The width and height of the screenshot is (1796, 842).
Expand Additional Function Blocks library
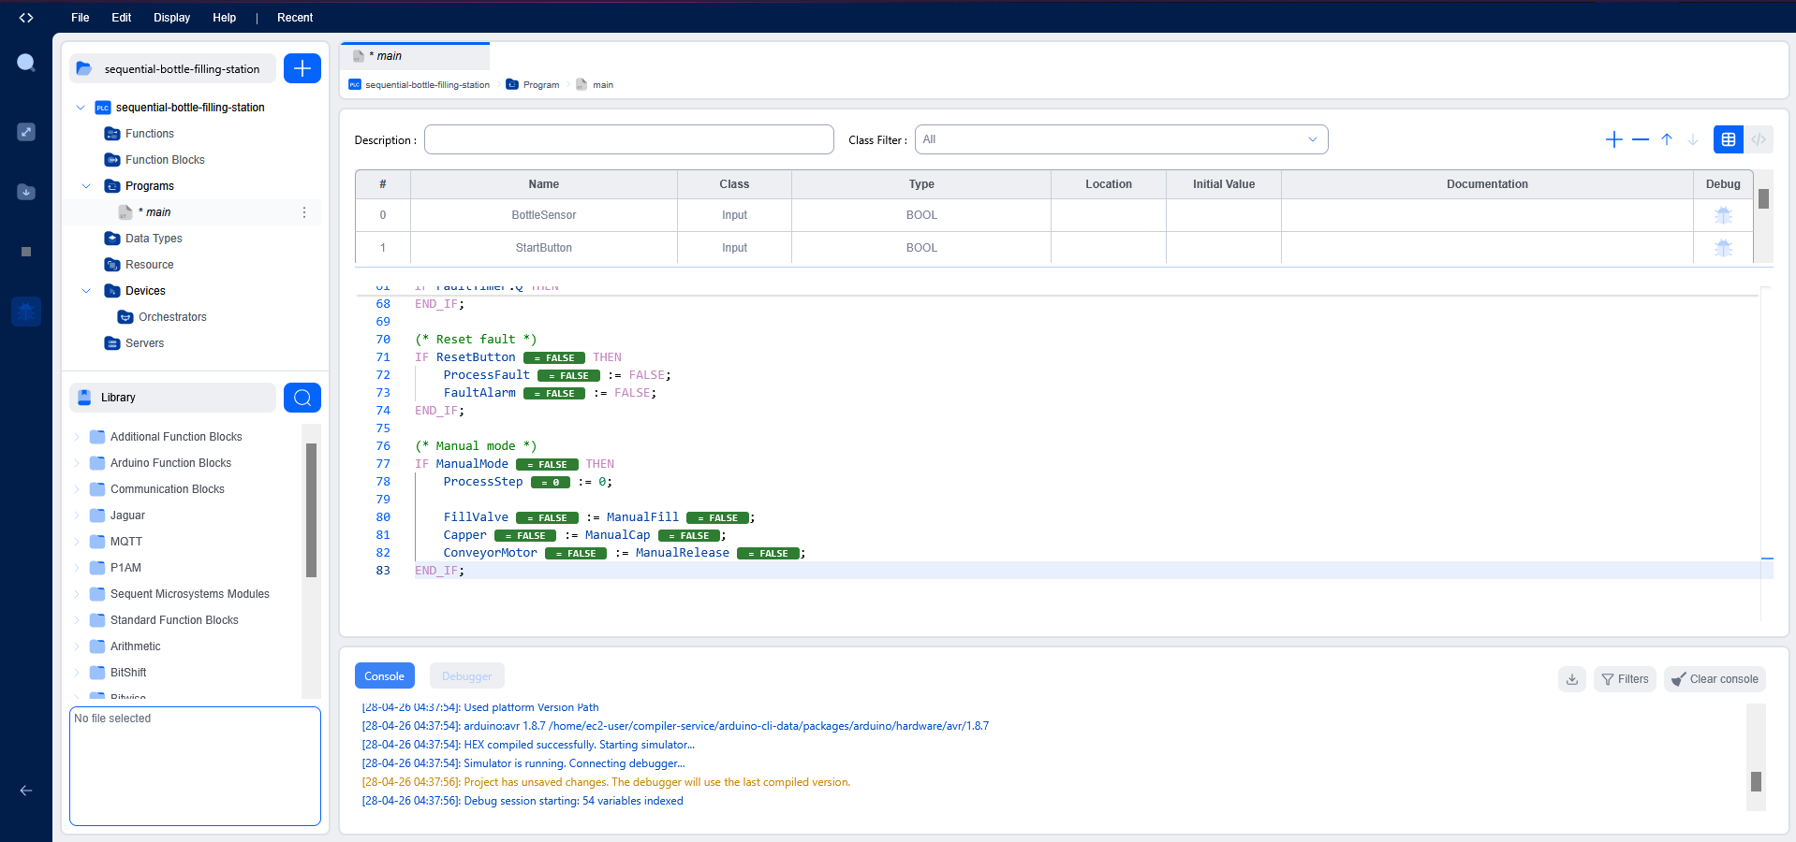click(x=77, y=437)
